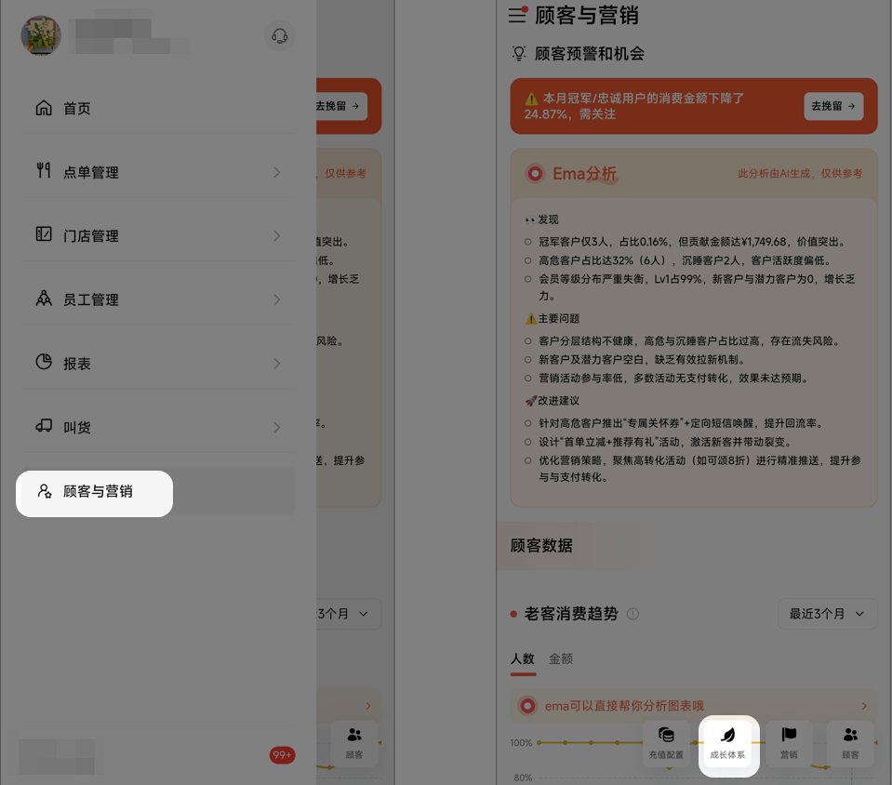Expand the 门店管理 submenu
This screenshot has width=892, height=785.
(x=158, y=236)
